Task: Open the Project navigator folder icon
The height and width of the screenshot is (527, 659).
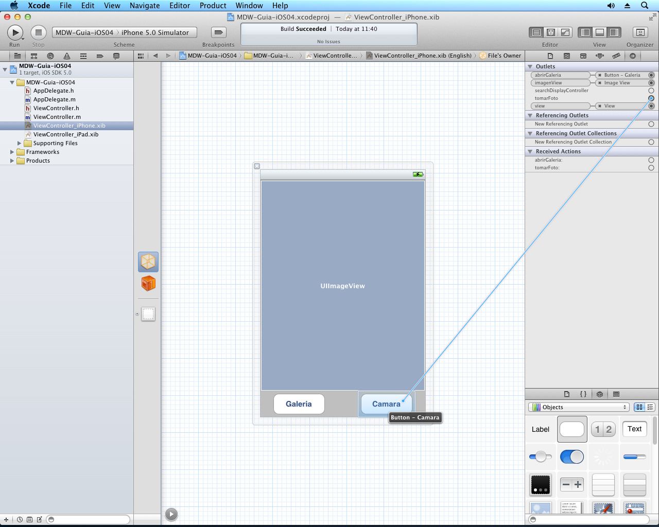Action: 17,56
